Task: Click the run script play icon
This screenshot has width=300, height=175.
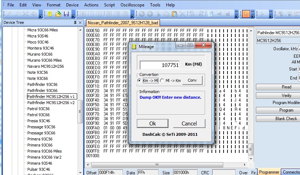Action: click(262, 14)
